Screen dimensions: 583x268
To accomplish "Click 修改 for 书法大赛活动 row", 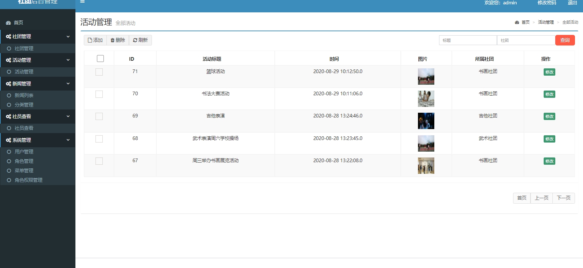I will pos(549,94).
